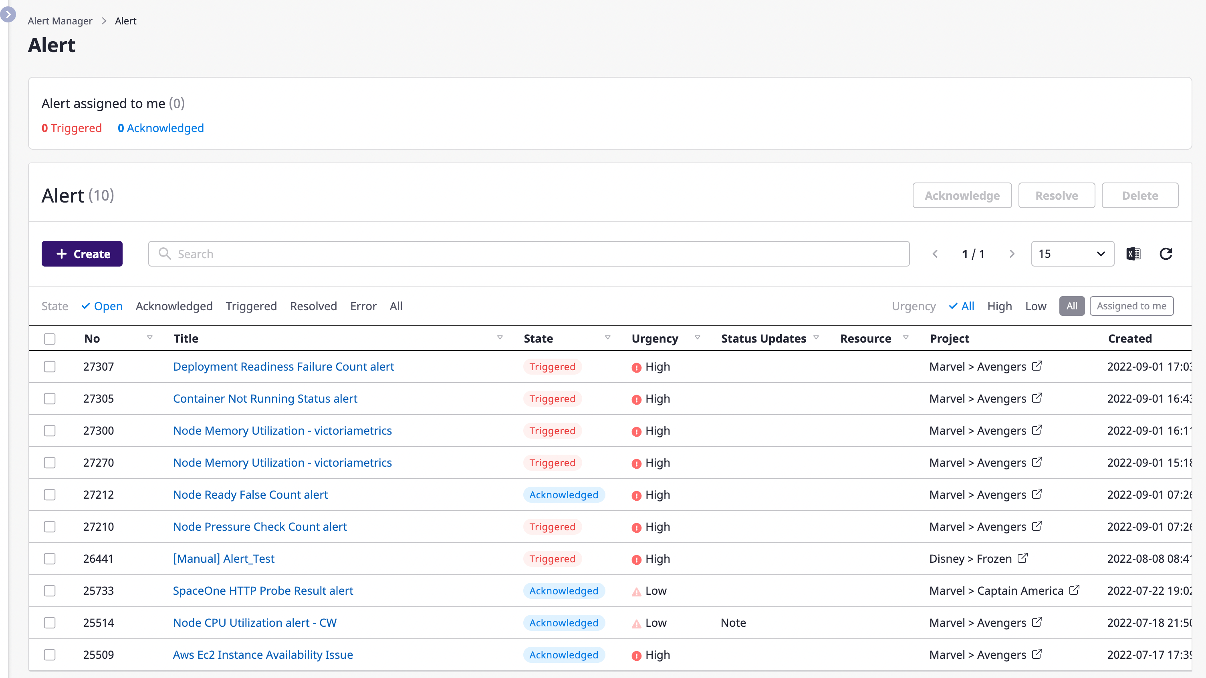Open external link icon beside Captain America project

(x=1075, y=590)
